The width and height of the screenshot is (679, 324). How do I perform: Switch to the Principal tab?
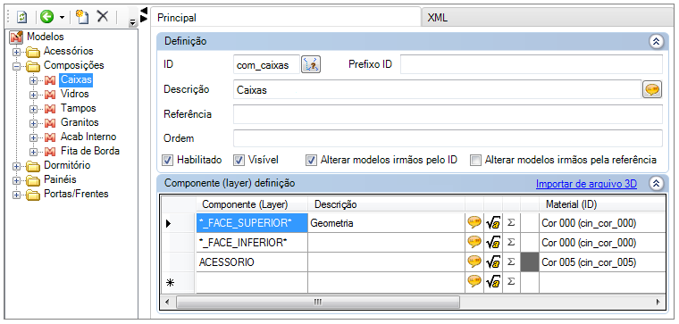click(286, 18)
